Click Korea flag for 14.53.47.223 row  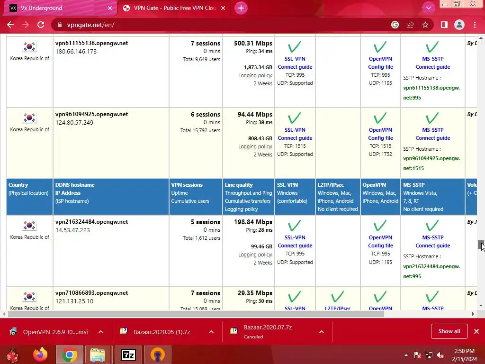coord(29,225)
